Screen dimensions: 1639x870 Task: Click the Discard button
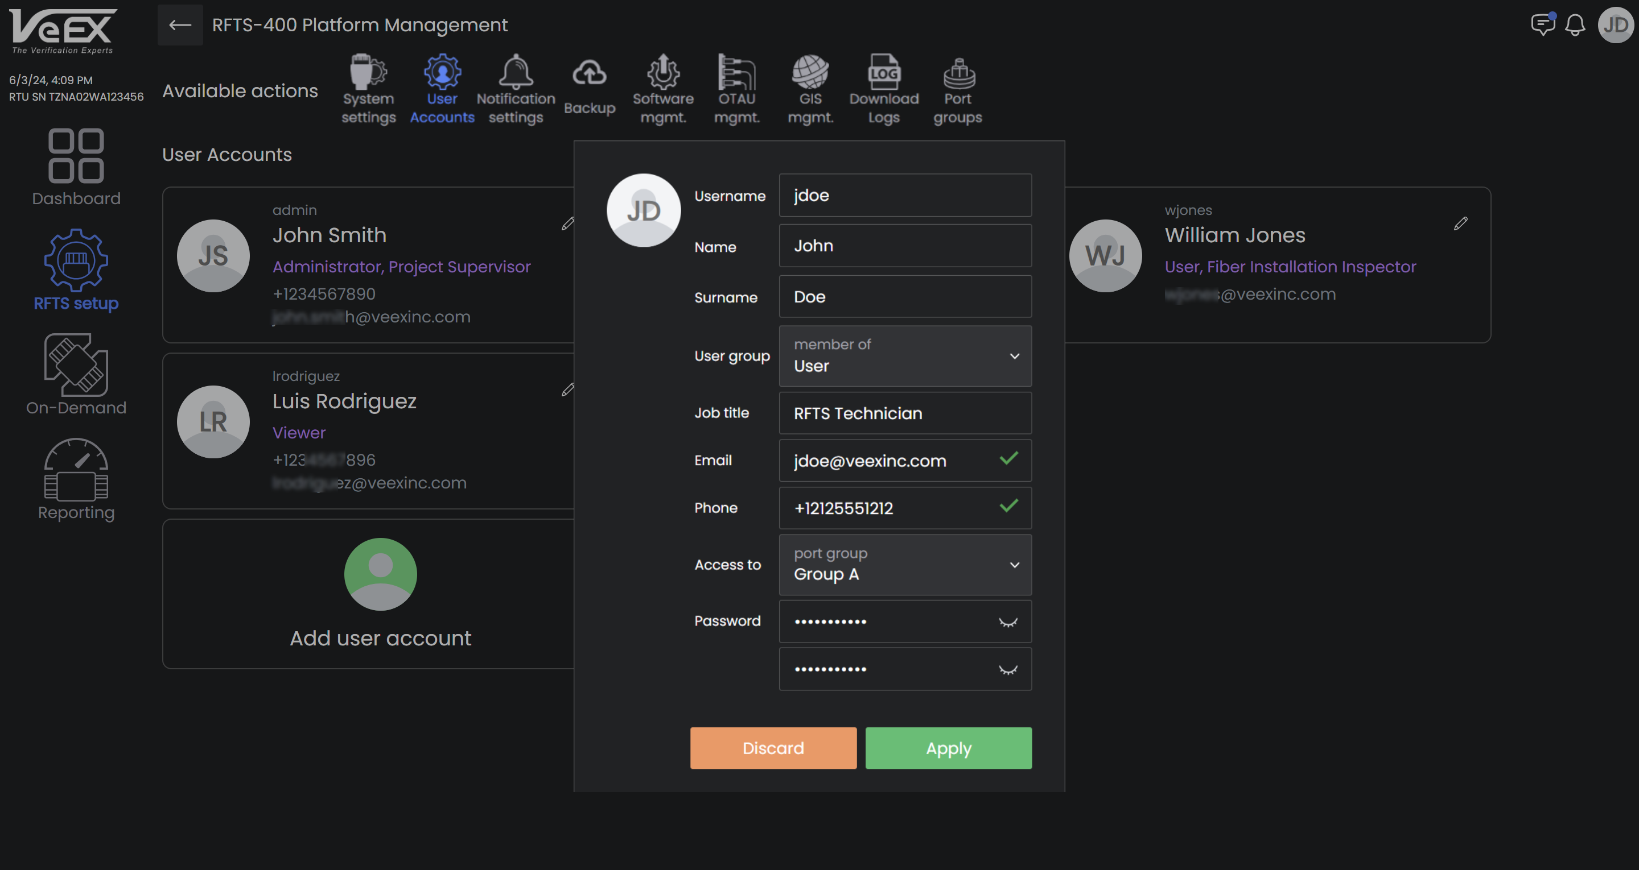[x=773, y=748]
